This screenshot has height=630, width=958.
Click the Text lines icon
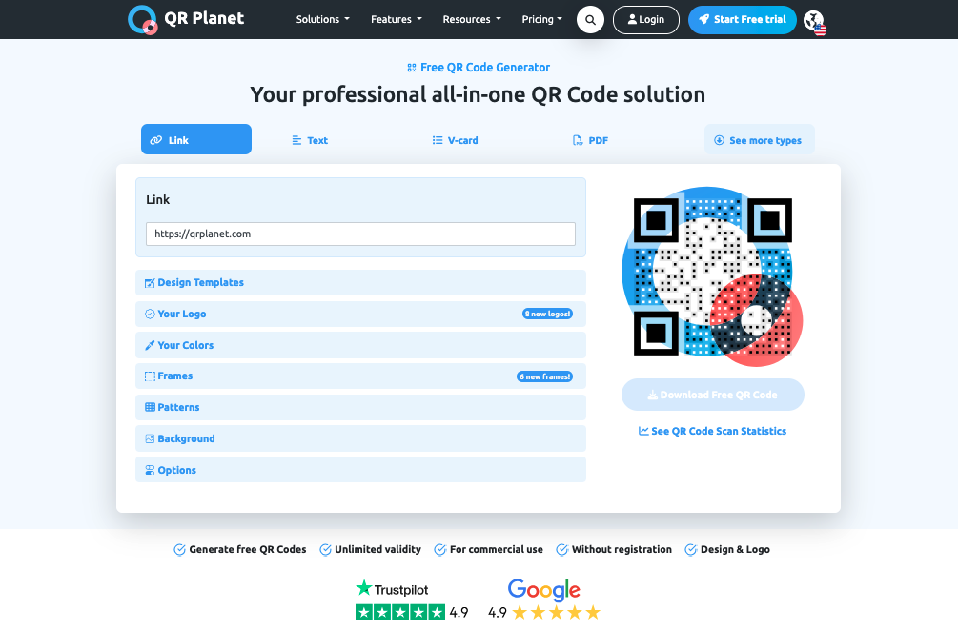tap(296, 140)
